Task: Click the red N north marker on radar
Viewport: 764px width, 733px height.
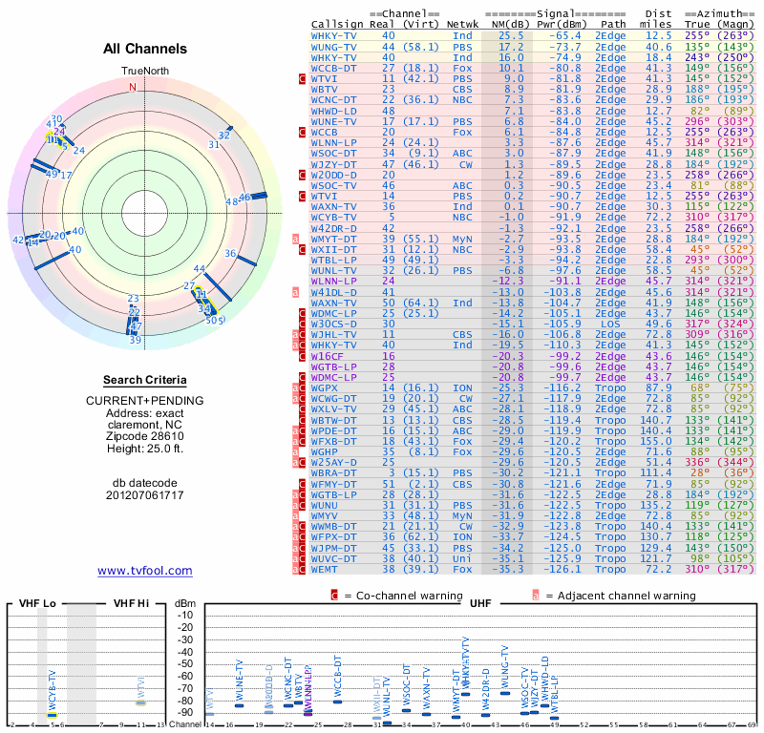Action: pyautogui.click(x=133, y=86)
